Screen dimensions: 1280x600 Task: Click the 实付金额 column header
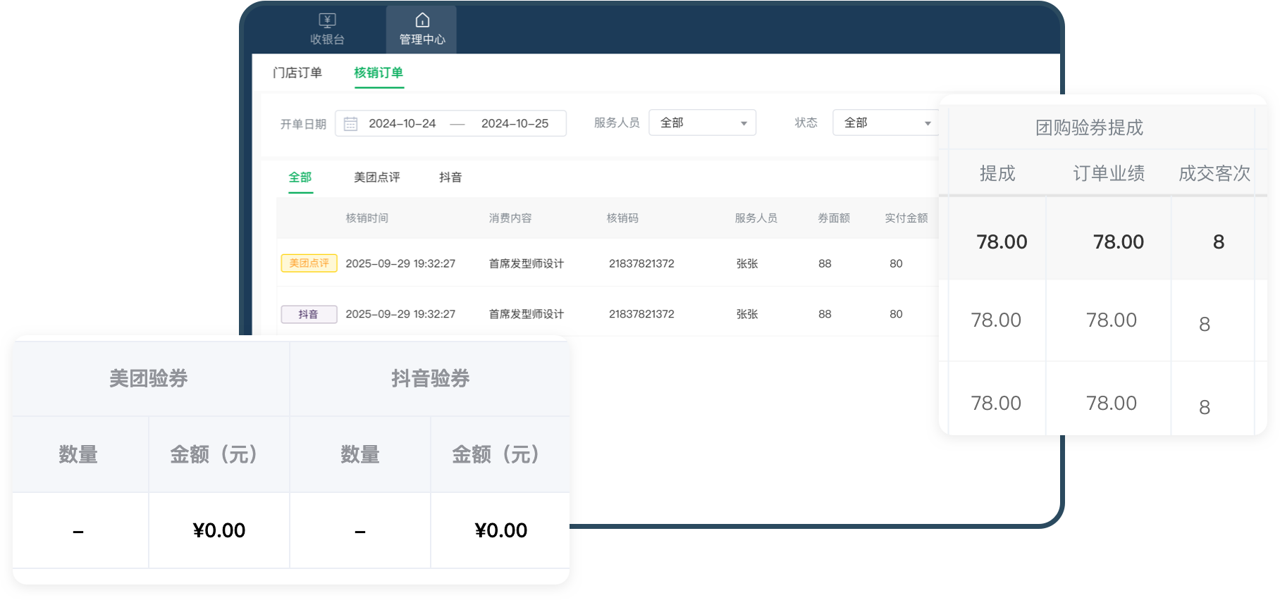click(906, 218)
